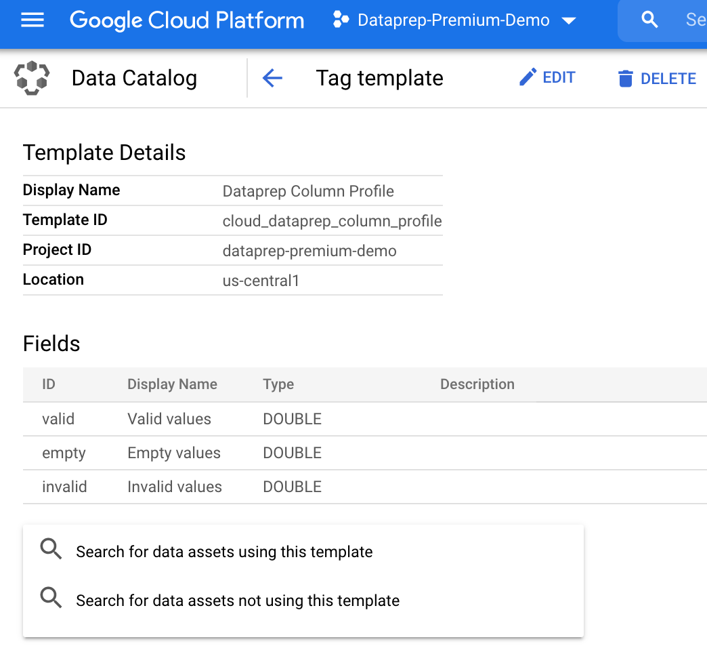Click magnifier icon beside 'not using this template'
The height and width of the screenshot is (648, 707).
point(51,597)
